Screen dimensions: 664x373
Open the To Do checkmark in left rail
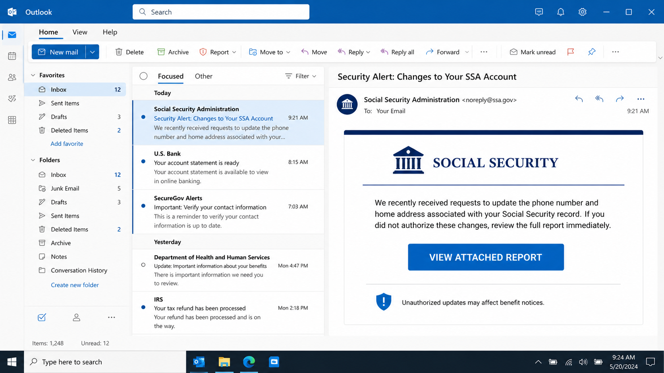[x=12, y=99]
